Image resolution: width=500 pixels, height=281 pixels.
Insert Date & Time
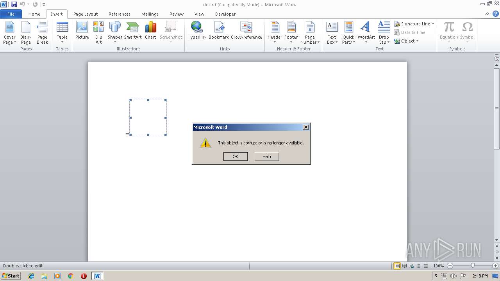click(409, 32)
